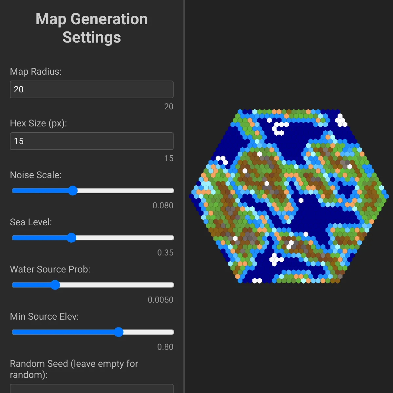Screen dimensions: 393x393
Task: Focus the Hex Size (px) input box
Action: point(92,141)
